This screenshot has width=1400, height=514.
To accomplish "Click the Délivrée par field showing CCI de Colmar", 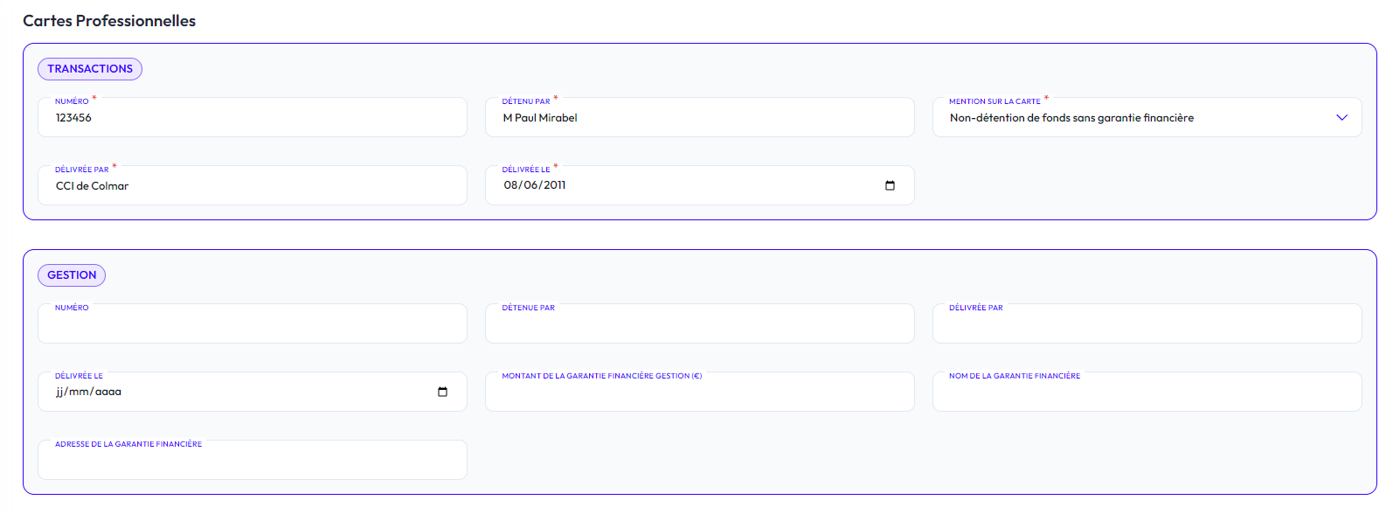I will coord(252,186).
